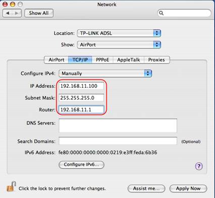
Task: Click the Configure IPv6... button
Action: 81,165
